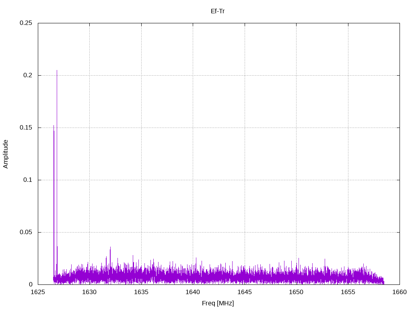Click the second spike peak near 0.15 amplitude

click(54, 126)
